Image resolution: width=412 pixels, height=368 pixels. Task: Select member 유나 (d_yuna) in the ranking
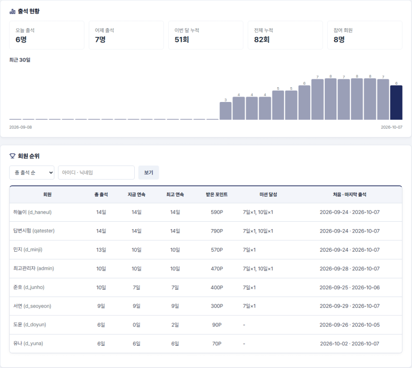(28, 343)
